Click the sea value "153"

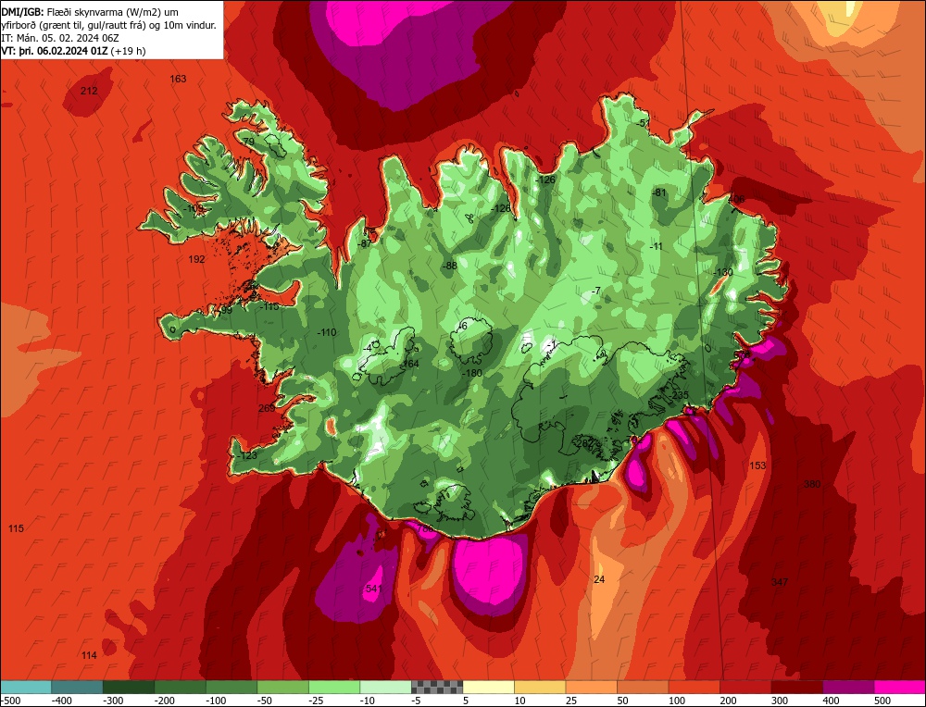click(757, 465)
